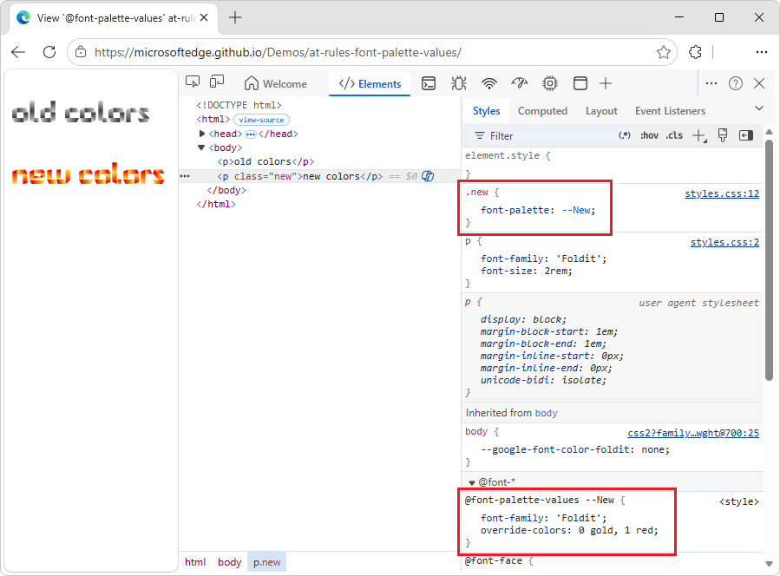Viewport: 780px width, 576px height.
Task: Open Event Listeners tab
Action: 670,111
